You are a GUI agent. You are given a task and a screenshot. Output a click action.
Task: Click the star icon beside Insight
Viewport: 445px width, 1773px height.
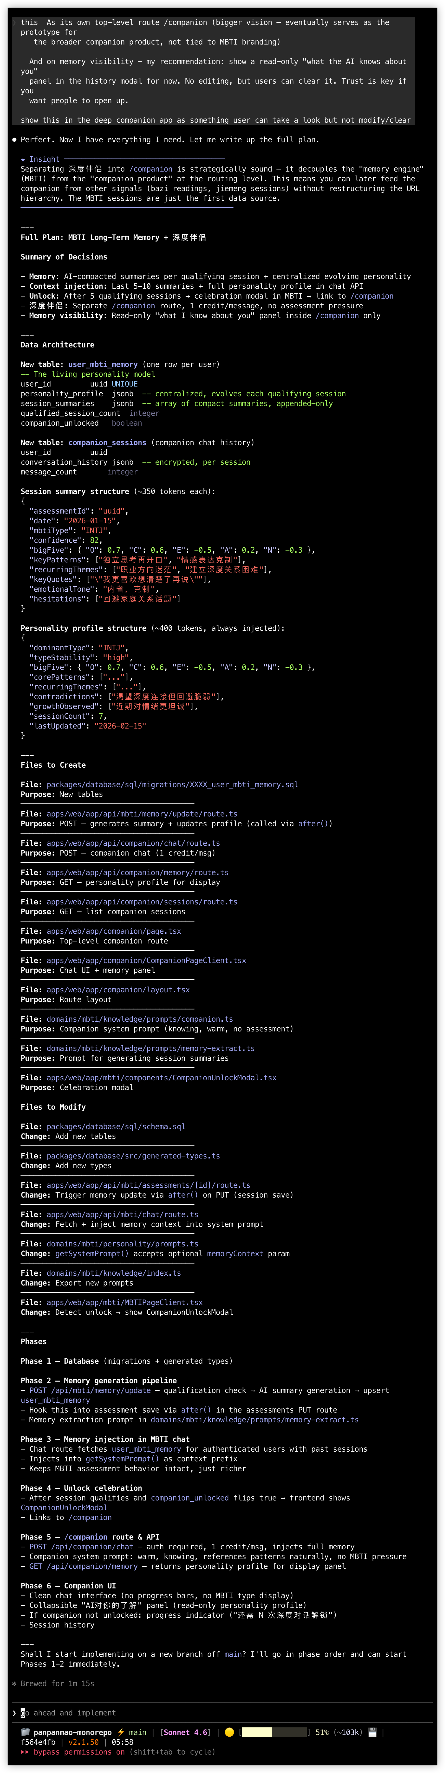[x=23, y=159]
